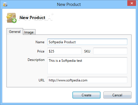The width and height of the screenshot is (138, 105).
Task: Click the URL field with softpedia.com address
Action: point(87,80)
